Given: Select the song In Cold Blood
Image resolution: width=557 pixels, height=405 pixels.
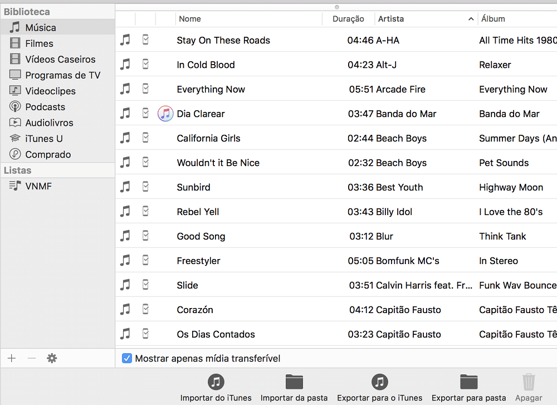Looking at the screenshot, I should pos(206,65).
